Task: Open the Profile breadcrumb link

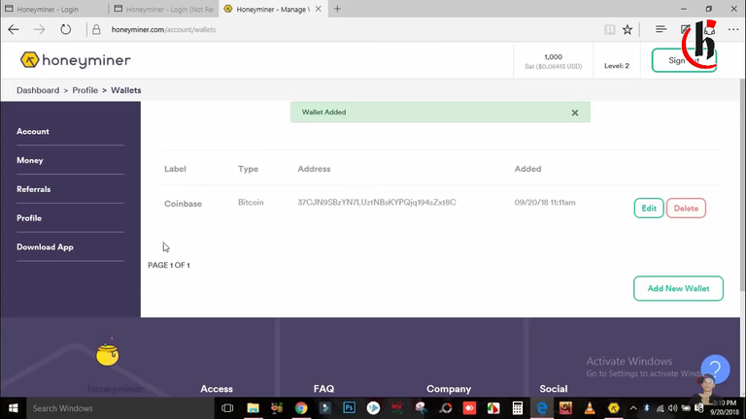Action: pos(85,90)
